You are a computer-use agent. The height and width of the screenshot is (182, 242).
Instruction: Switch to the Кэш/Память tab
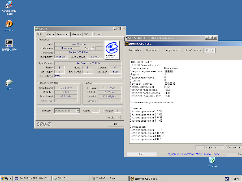[x=193, y=50]
